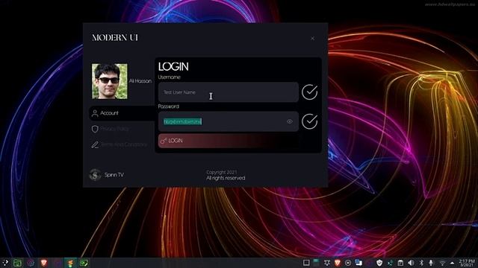Click the show desktop square tray icon
The height and width of the screenshot is (268, 478).
click(306, 263)
